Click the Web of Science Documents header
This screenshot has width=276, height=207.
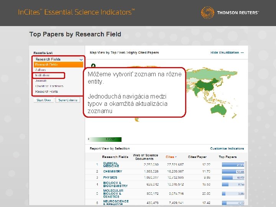click(x=145, y=157)
